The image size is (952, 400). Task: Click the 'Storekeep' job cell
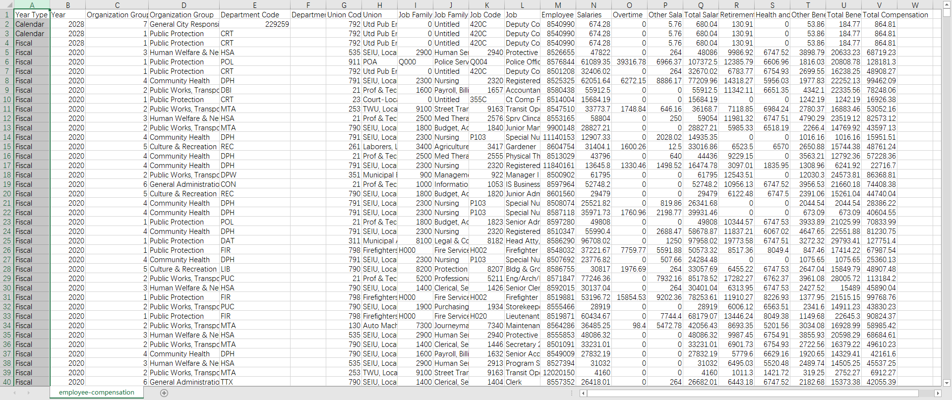[522, 307]
